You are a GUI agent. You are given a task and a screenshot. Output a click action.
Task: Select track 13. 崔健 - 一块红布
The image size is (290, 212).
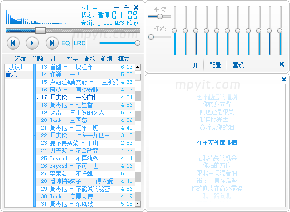(85, 67)
